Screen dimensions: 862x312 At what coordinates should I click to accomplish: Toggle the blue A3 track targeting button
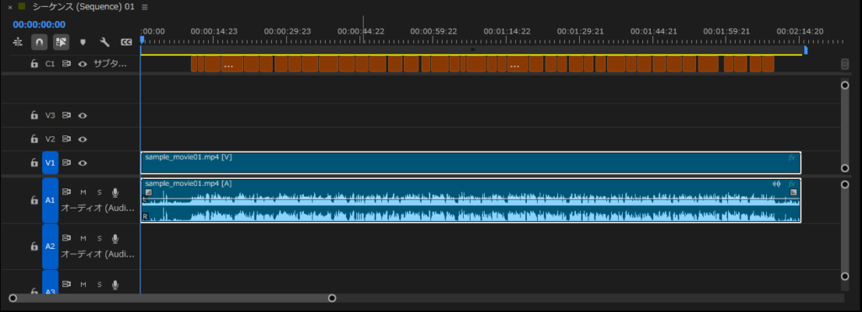click(50, 281)
